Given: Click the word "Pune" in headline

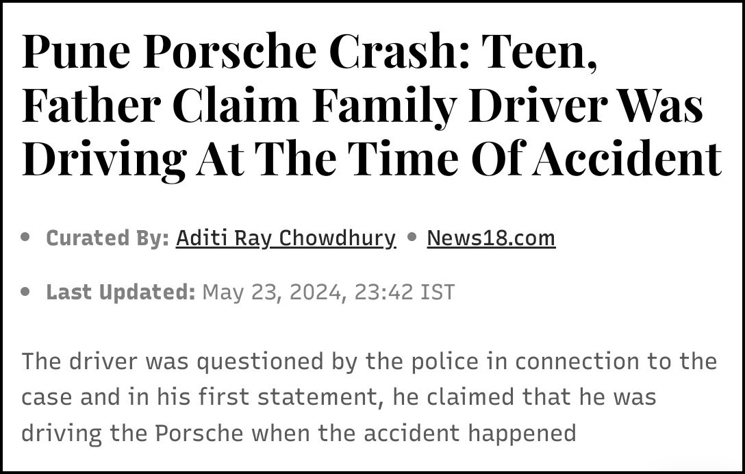Looking at the screenshot, I should point(76,51).
